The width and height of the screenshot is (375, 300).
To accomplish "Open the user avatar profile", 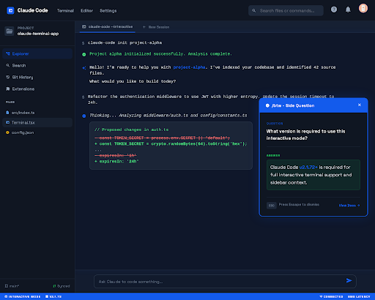I will [363, 8].
